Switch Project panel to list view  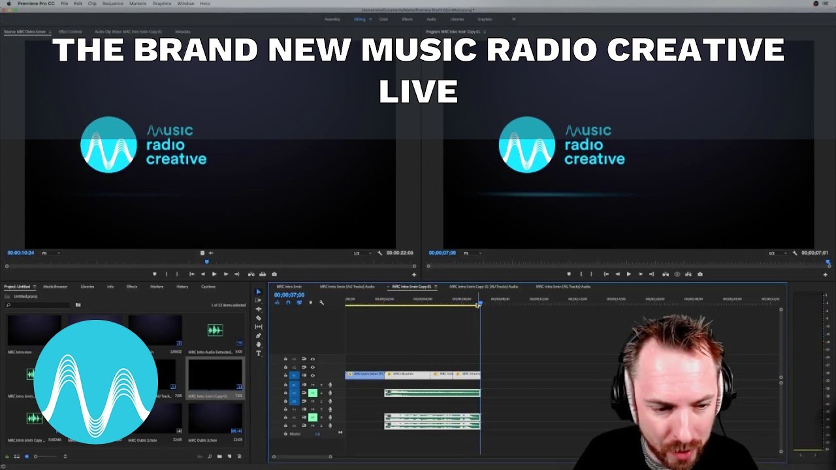(17, 456)
